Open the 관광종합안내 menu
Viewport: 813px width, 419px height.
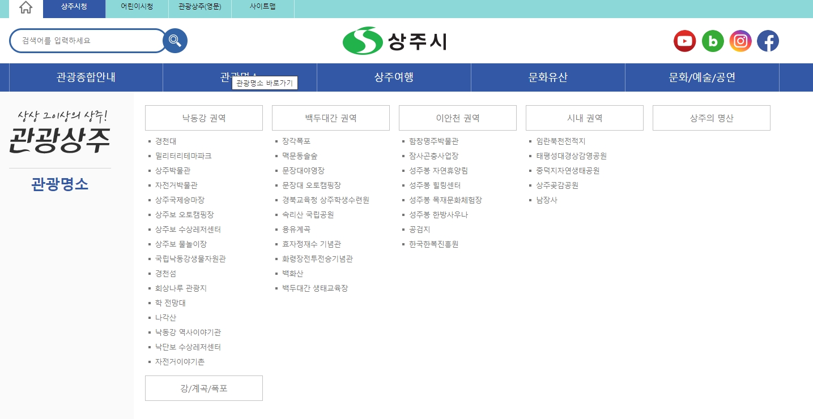pyautogui.click(x=86, y=77)
